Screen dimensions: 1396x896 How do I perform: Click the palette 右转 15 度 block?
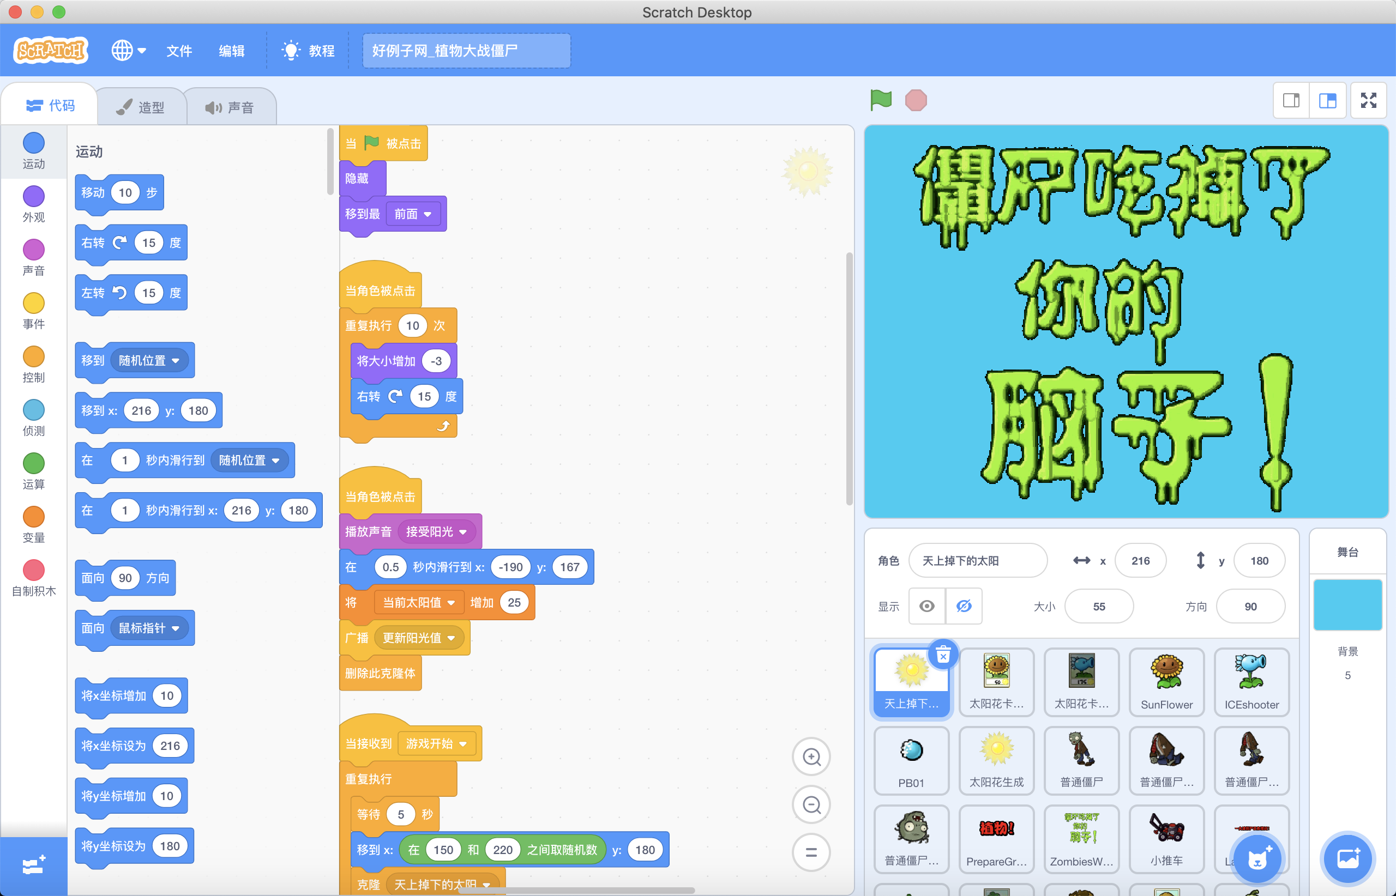[x=131, y=243]
